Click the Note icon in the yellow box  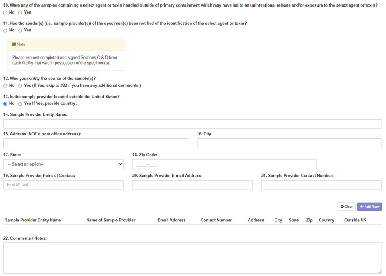click(x=14, y=45)
